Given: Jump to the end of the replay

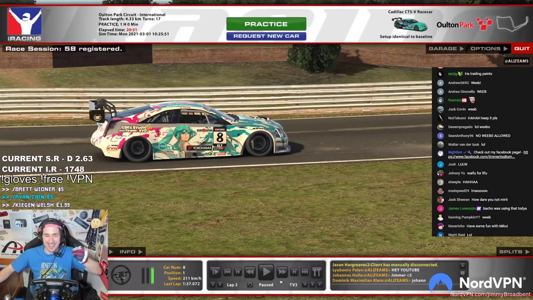Looking at the screenshot, I should click(x=305, y=272).
